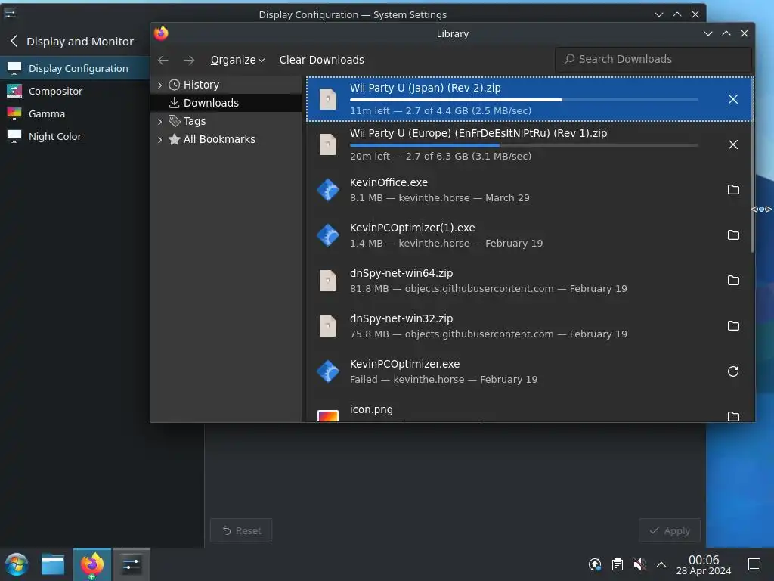The image size is (774, 581).
Task: Select History in the Library sidebar
Action: pos(226,85)
